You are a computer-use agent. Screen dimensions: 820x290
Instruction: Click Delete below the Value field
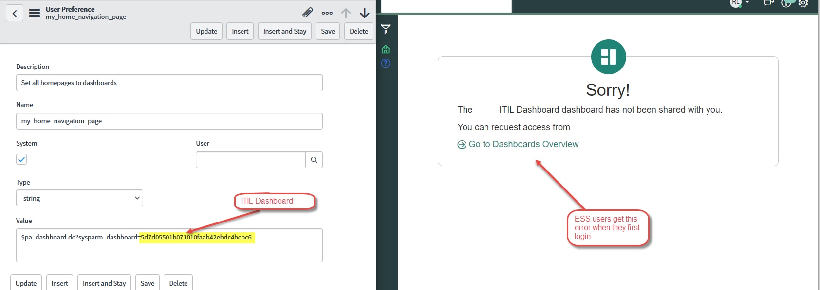178,283
